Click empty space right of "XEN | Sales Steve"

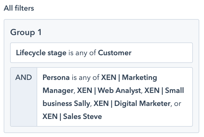point(146,116)
